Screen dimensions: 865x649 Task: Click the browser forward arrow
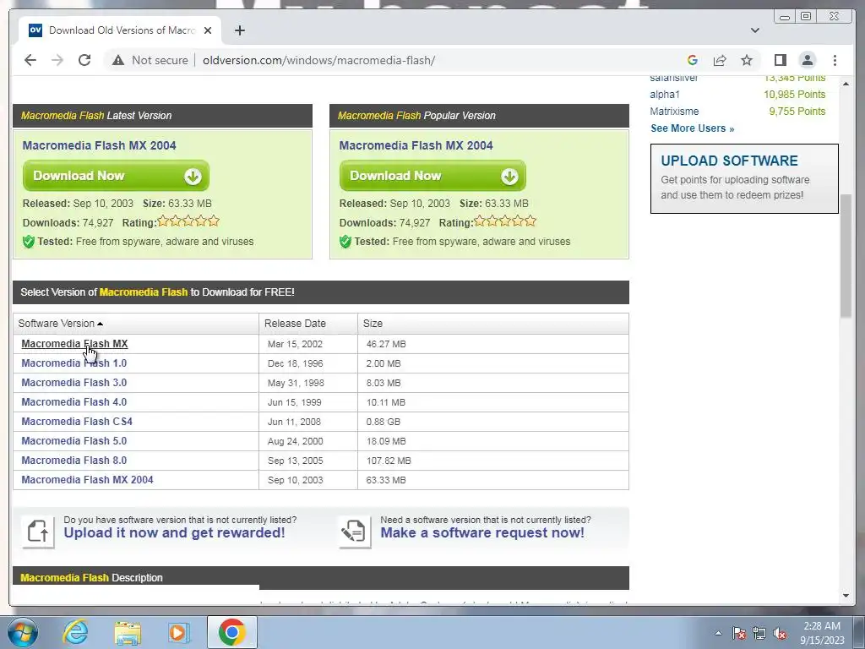click(x=57, y=60)
